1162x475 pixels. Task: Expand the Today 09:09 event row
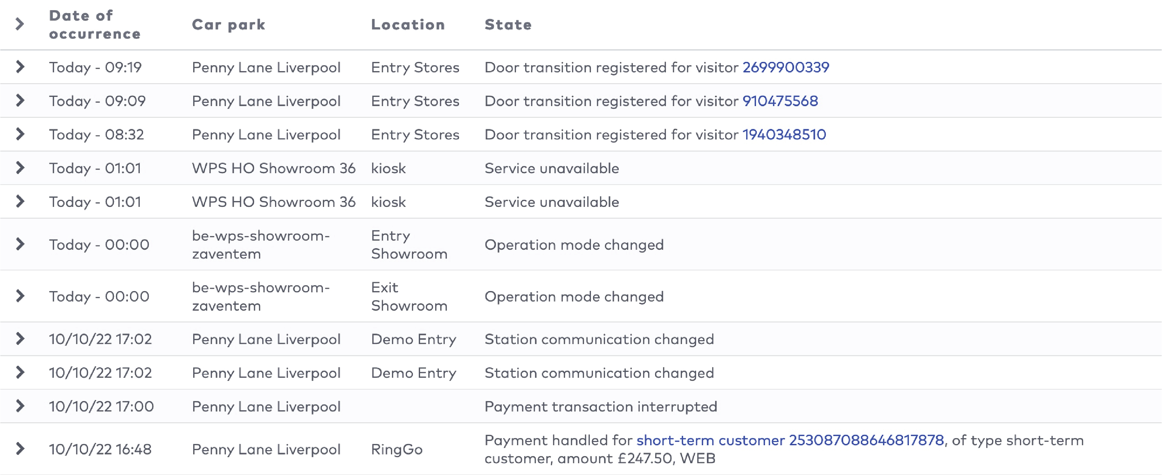point(20,100)
